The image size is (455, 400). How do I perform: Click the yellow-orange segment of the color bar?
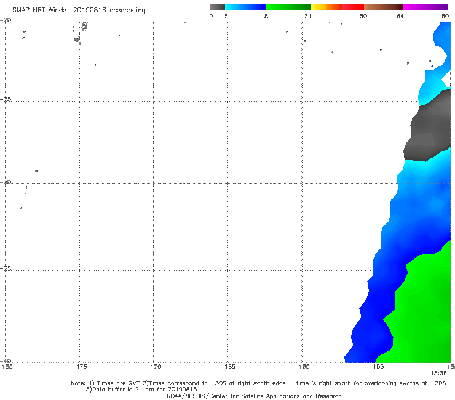click(326, 7)
